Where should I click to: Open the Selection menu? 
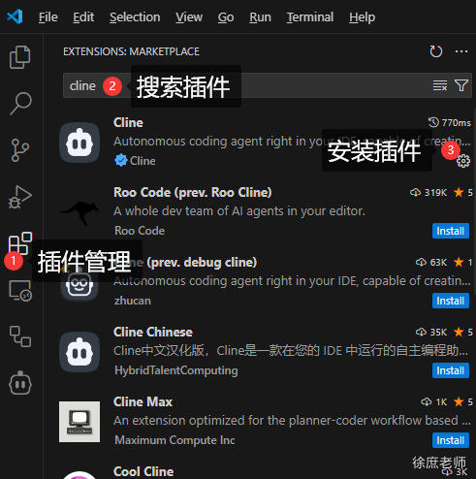pos(135,17)
